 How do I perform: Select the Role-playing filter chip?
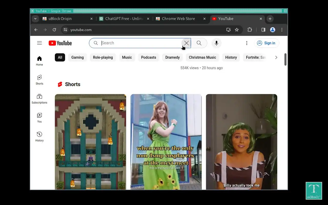pyautogui.click(x=103, y=57)
